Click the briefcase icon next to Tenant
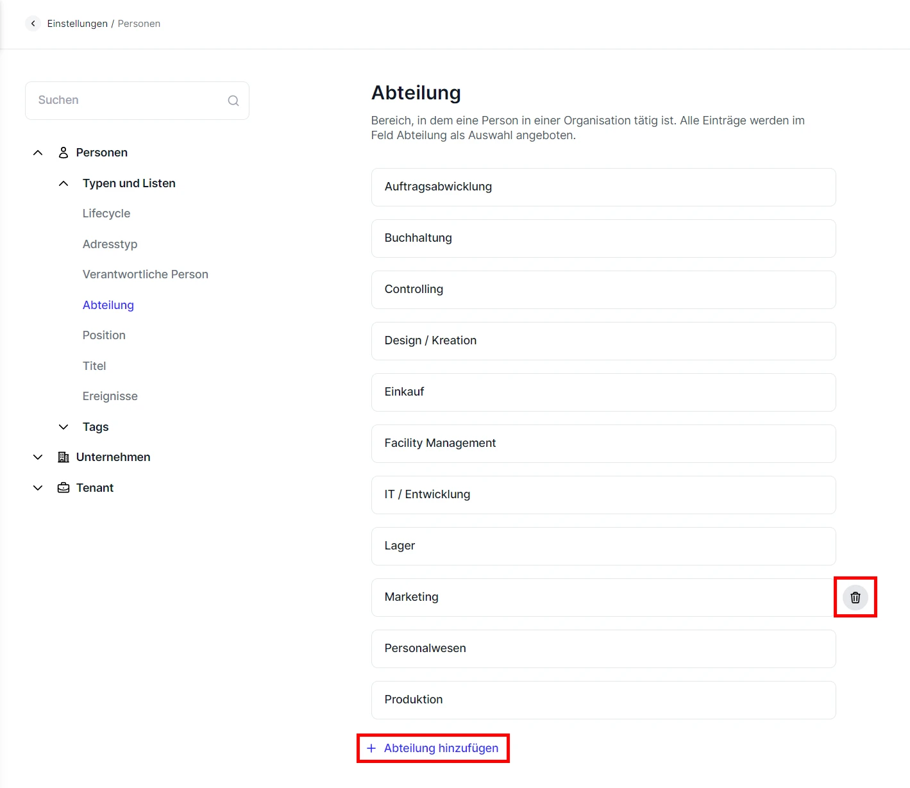This screenshot has height=788, width=910. coord(63,488)
